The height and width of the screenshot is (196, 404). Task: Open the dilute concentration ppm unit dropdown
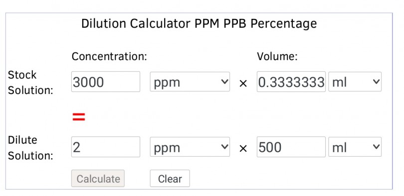point(190,147)
